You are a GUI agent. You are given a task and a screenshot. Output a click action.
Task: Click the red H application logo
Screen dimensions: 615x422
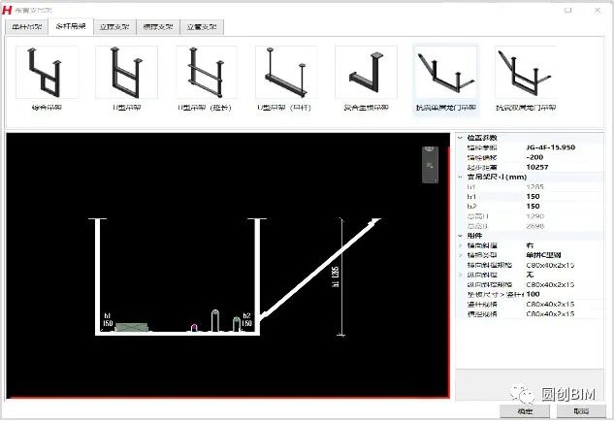[x=7, y=10]
